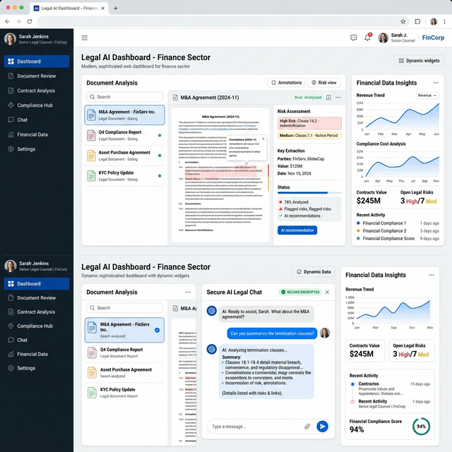
Task: Open a new browser tab with plus
Action: pyautogui.click(x=116, y=8)
